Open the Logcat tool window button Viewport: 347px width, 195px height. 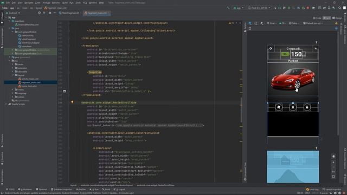(x=119, y=190)
